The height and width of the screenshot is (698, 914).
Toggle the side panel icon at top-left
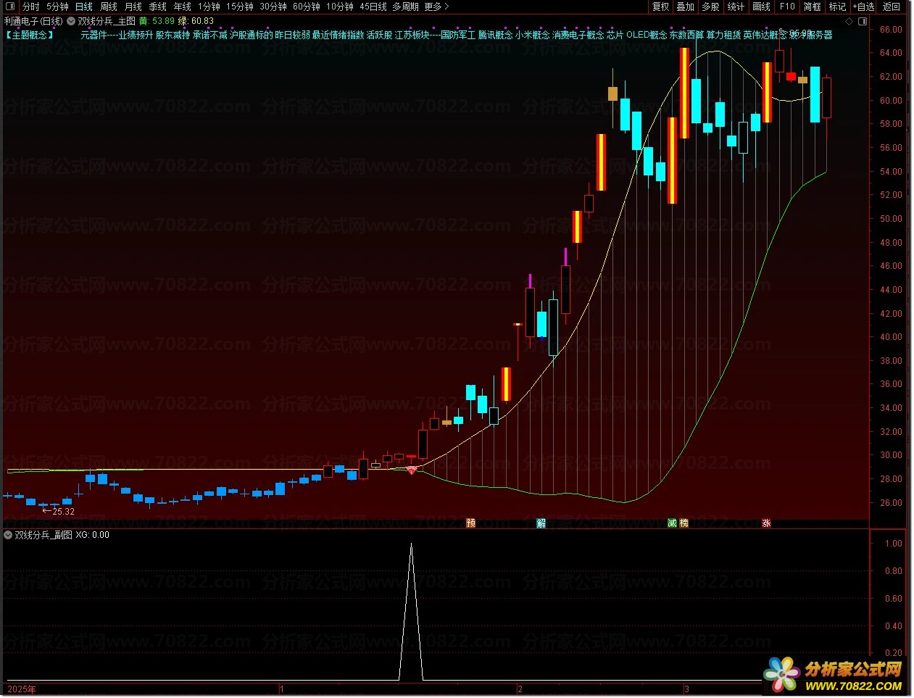tap(9, 7)
